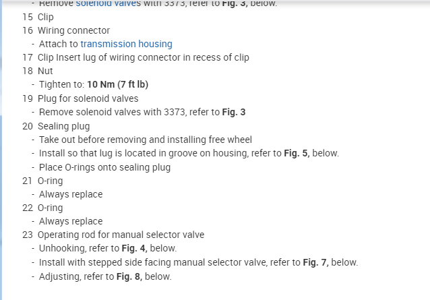Click item "15 Clip" text
430x300 pixels.
click(x=38, y=16)
